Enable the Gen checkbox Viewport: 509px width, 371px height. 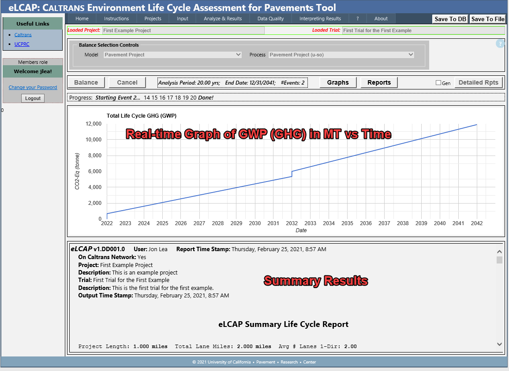[x=438, y=83]
